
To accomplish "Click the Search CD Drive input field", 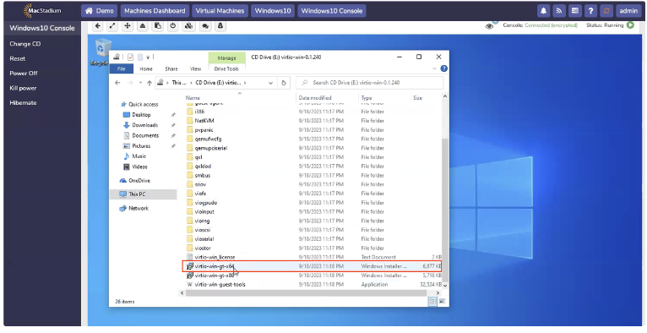I will click(370, 83).
